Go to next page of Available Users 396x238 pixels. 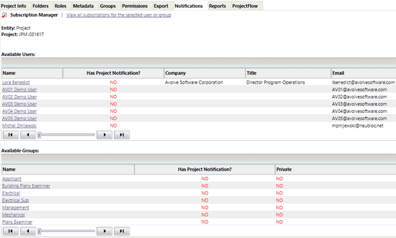pos(105,135)
